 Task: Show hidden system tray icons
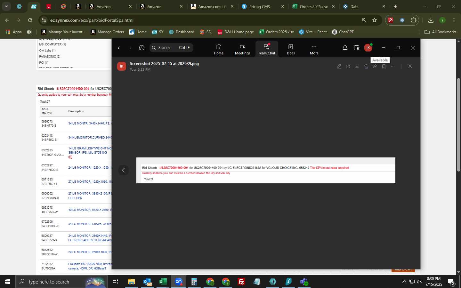[404, 282]
